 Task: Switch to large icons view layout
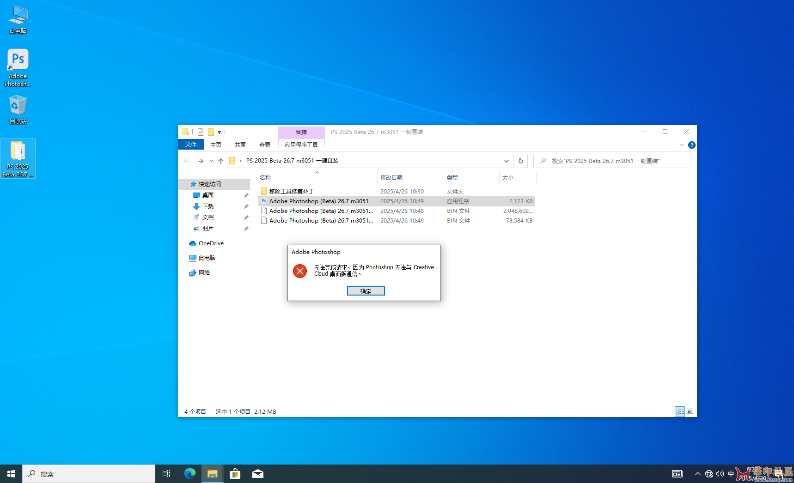pos(690,411)
